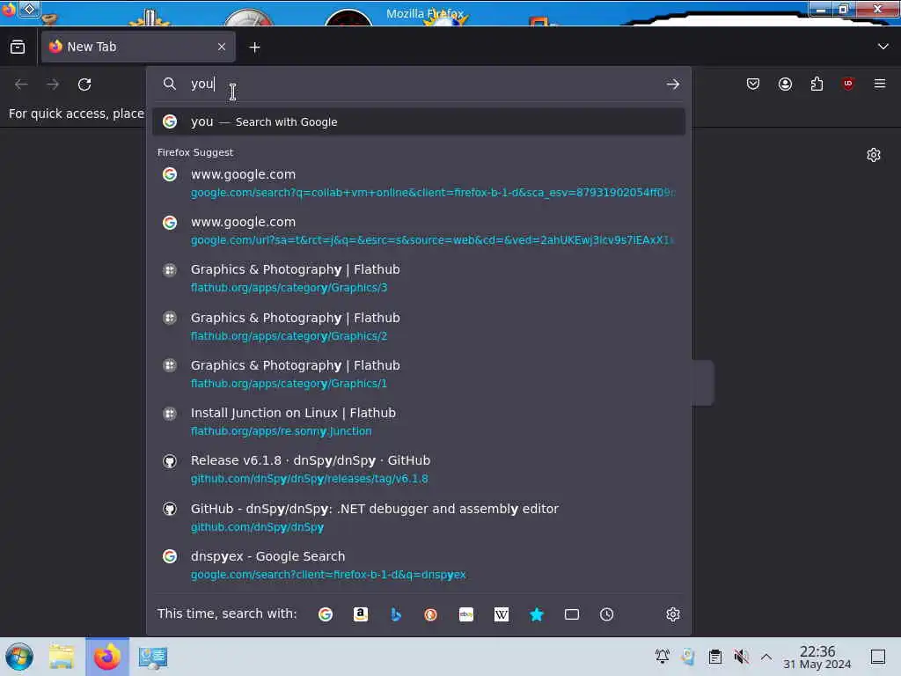Open the uBlock Origin extension
Screen dimensions: 901x676
coord(848,84)
